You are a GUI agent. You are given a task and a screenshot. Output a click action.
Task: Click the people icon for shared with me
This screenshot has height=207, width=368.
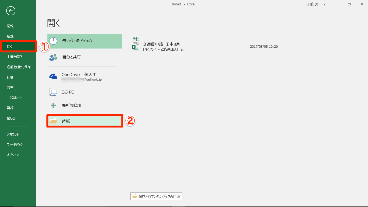(x=54, y=57)
